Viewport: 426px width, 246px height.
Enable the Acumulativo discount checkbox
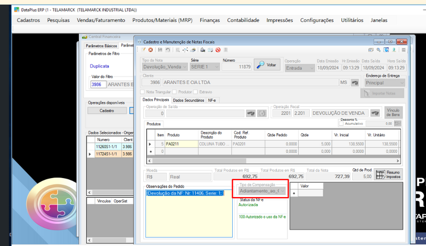click(x=341, y=123)
